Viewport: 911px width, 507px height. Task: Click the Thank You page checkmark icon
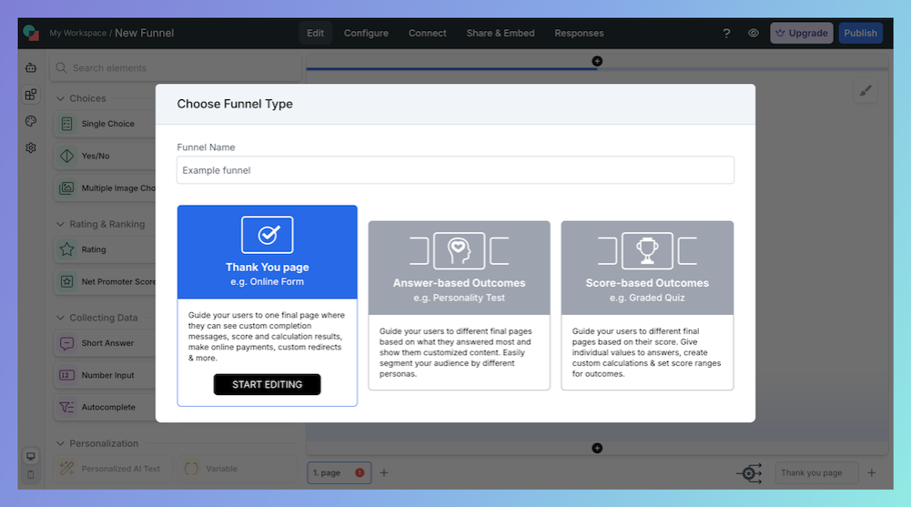pos(268,235)
